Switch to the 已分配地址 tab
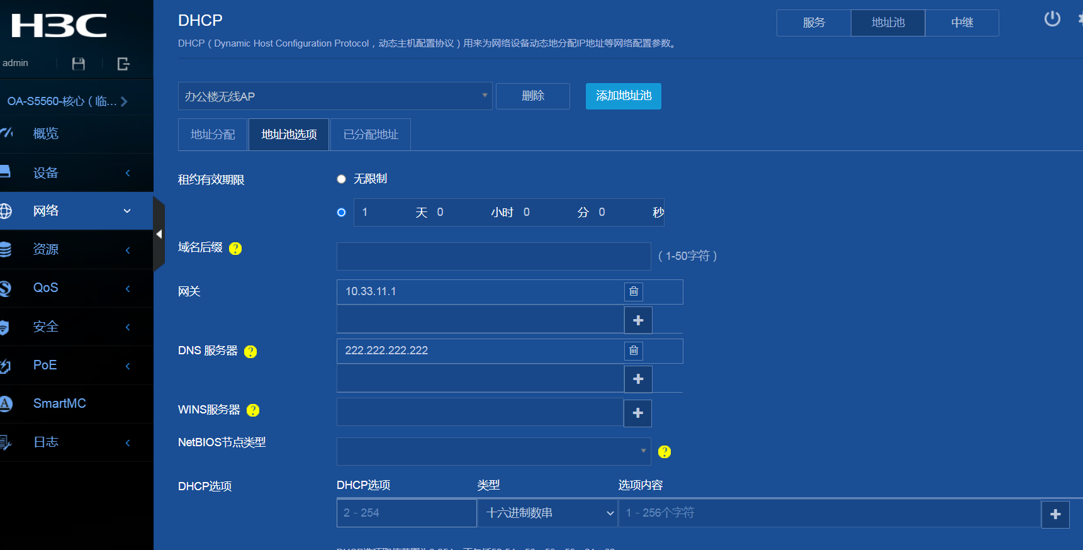The height and width of the screenshot is (550, 1083). (x=371, y=135)
